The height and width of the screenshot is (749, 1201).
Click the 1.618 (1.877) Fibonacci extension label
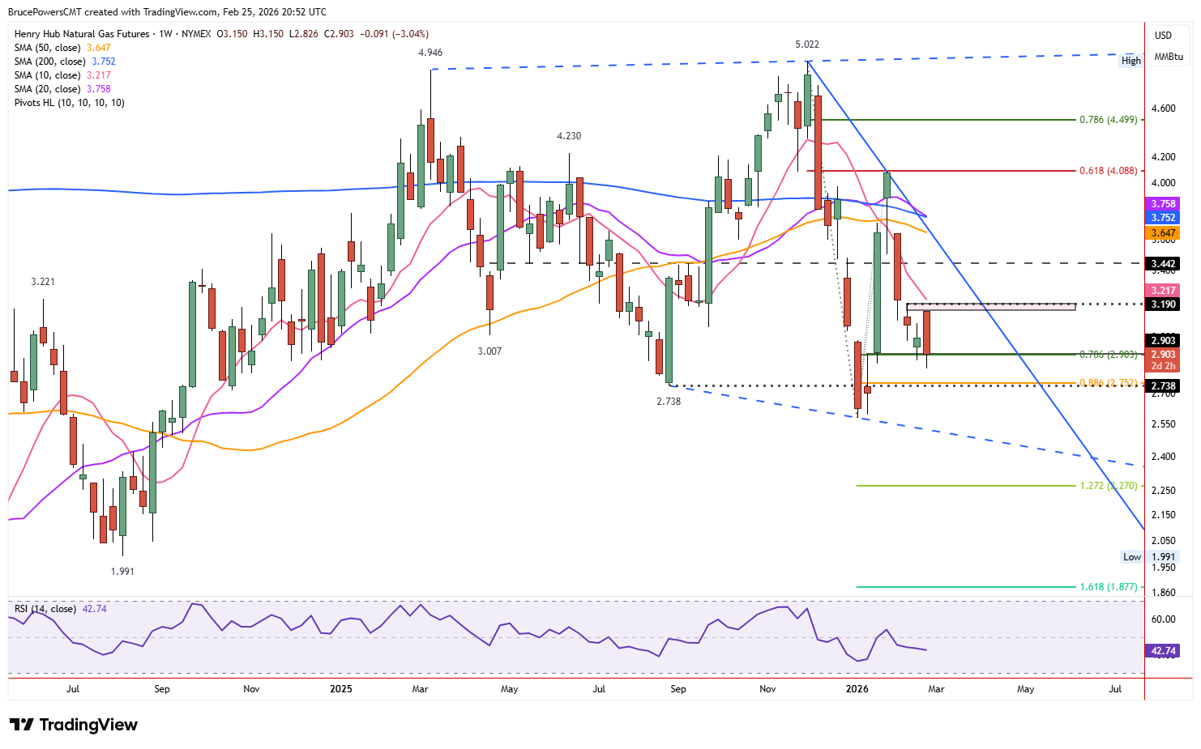(x=1108, y=587)
